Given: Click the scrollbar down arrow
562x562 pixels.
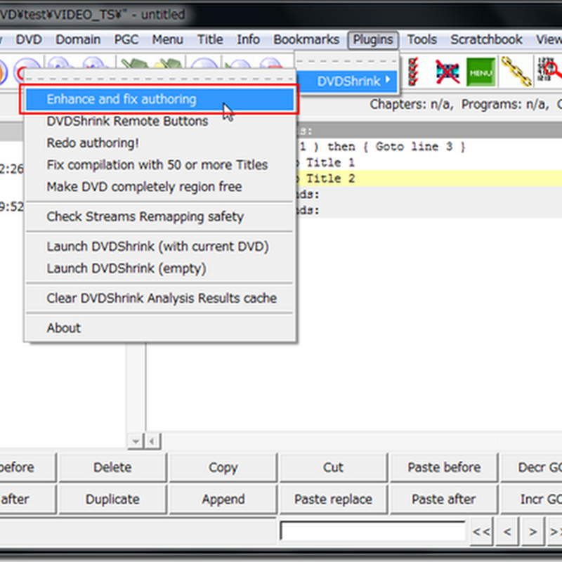Looking at the screenshot, I should [136, 441].
